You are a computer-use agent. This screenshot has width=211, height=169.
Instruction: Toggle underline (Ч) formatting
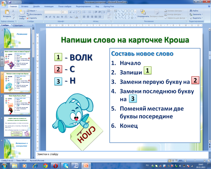click(54, 17)
